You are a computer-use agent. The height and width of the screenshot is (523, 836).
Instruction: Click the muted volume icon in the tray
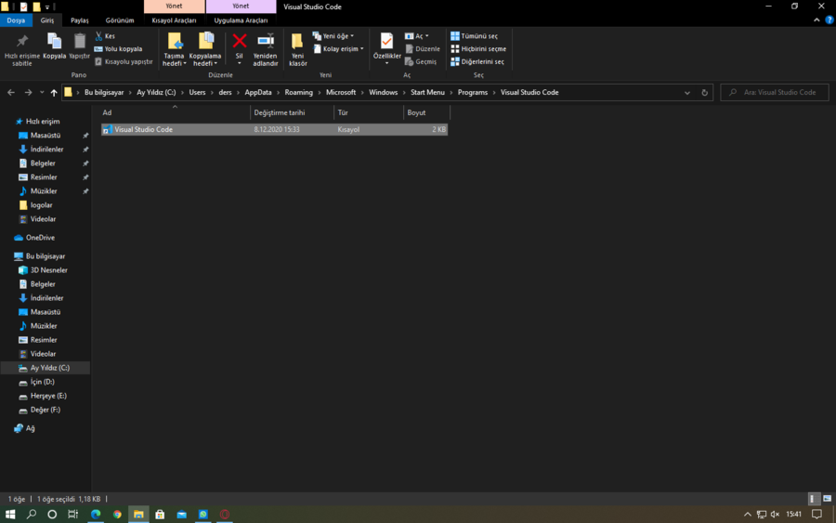775,514
